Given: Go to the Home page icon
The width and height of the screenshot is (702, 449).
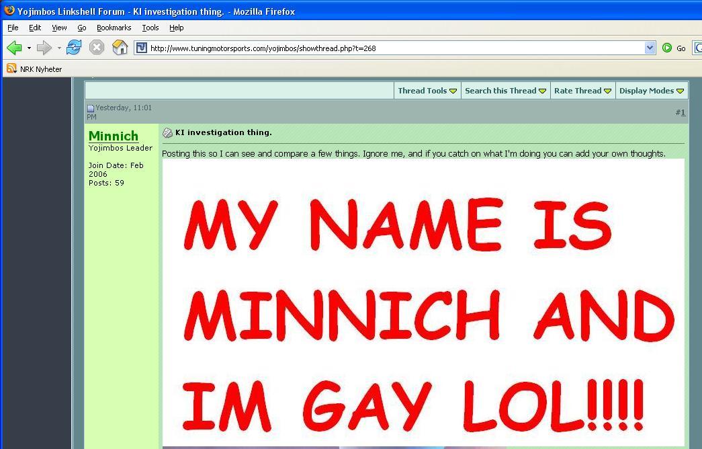Looking at the screenshot, I should tap(120, 48).
